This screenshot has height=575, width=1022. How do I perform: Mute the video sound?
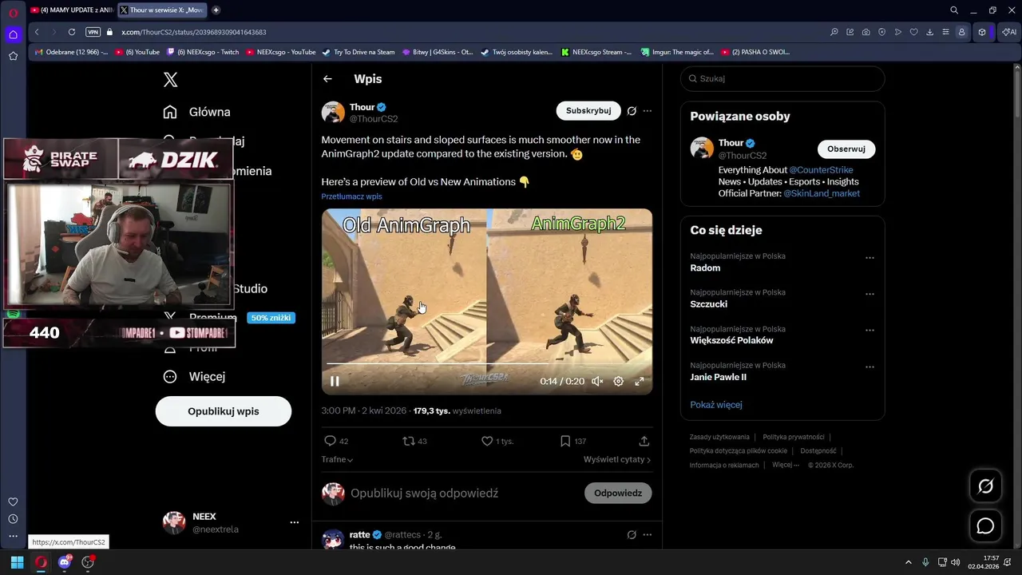click(x=597, y=382)
